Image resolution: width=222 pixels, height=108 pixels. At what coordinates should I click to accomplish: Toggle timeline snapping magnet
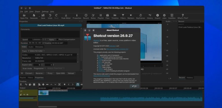tap(78, 84)
